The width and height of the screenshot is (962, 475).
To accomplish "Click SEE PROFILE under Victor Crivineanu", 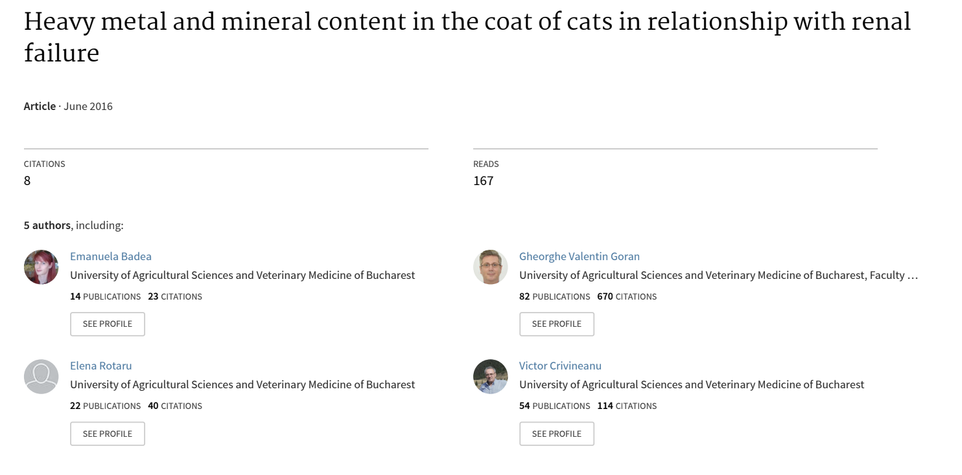I will (x=557, y=434).
